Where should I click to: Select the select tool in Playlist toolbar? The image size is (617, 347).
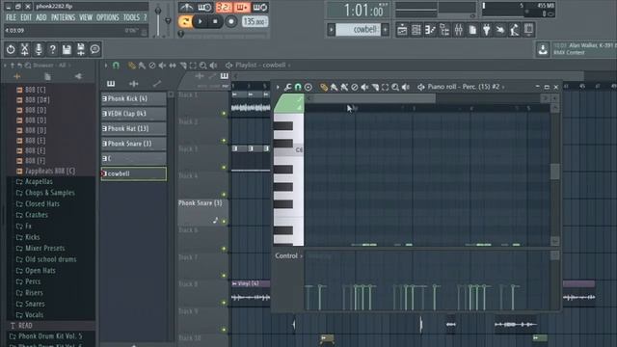pyautogui.click(x=193, y=66)
